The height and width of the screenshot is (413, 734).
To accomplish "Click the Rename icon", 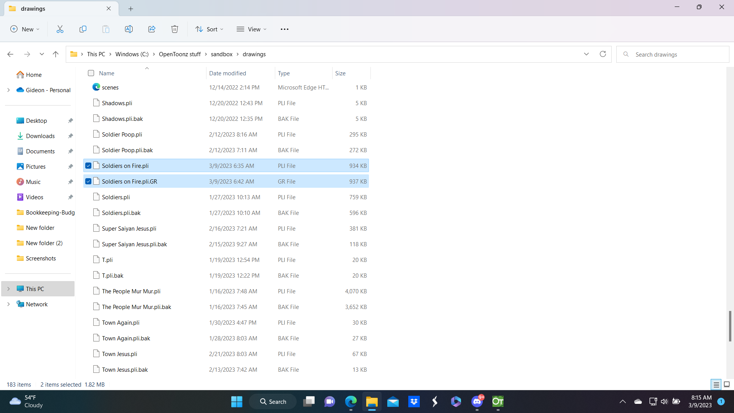I will (129, 29).
